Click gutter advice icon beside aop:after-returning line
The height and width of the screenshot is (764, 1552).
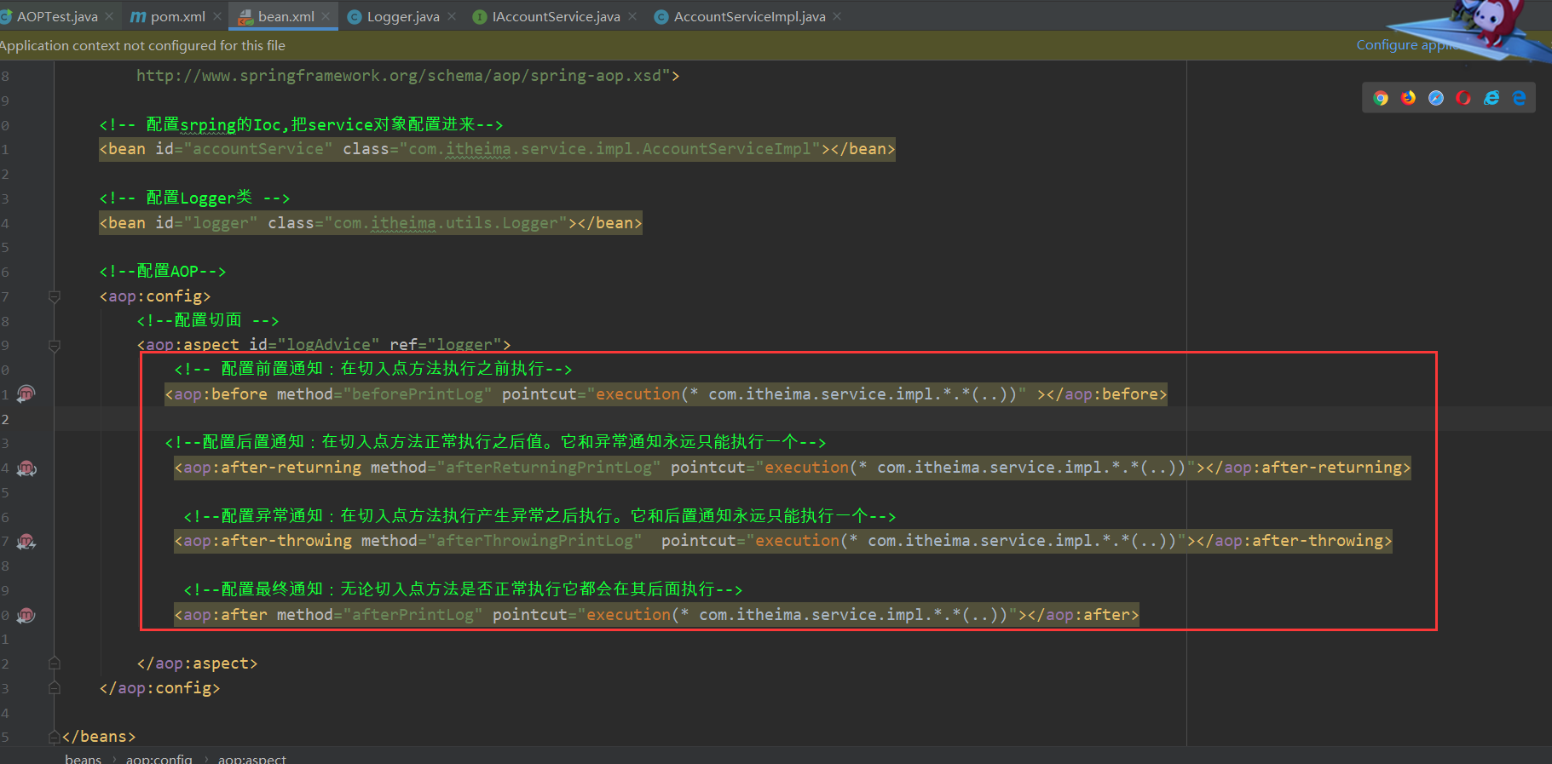(x=26, y=468)
